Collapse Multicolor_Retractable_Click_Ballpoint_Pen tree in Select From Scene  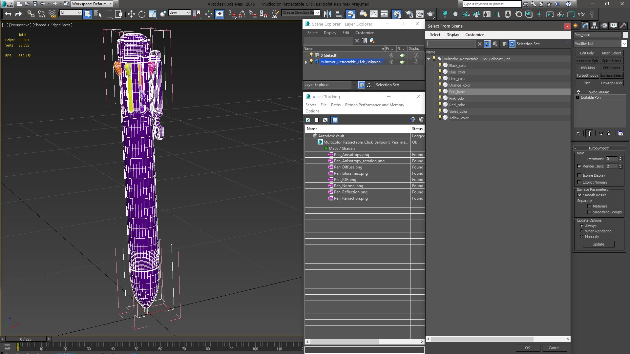[429, 59]
